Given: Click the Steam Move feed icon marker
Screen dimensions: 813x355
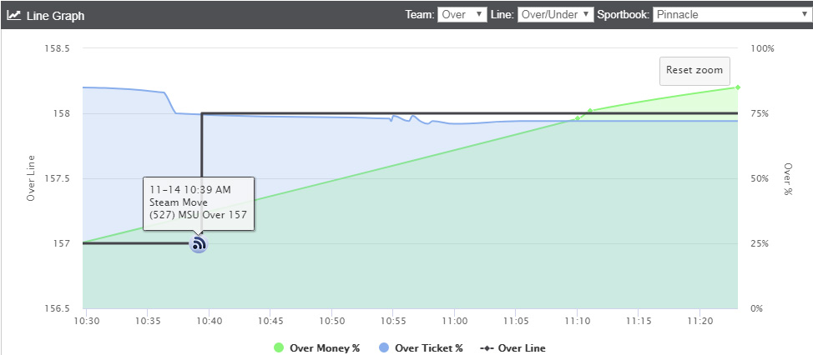Looking at the screenshot, I should coord(199,243).
